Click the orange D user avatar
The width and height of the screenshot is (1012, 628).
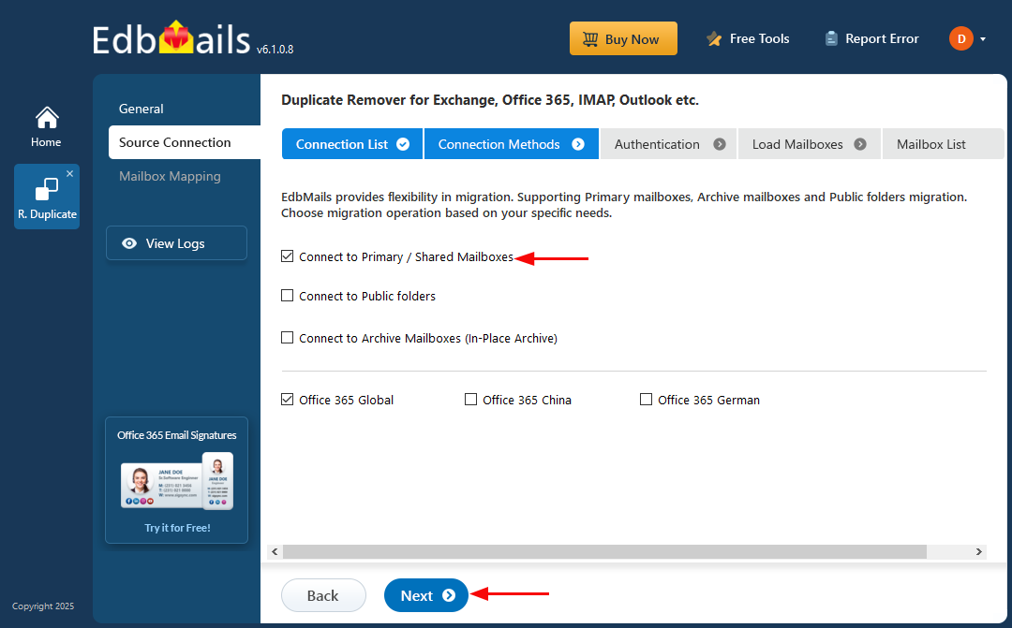(960, 38)
